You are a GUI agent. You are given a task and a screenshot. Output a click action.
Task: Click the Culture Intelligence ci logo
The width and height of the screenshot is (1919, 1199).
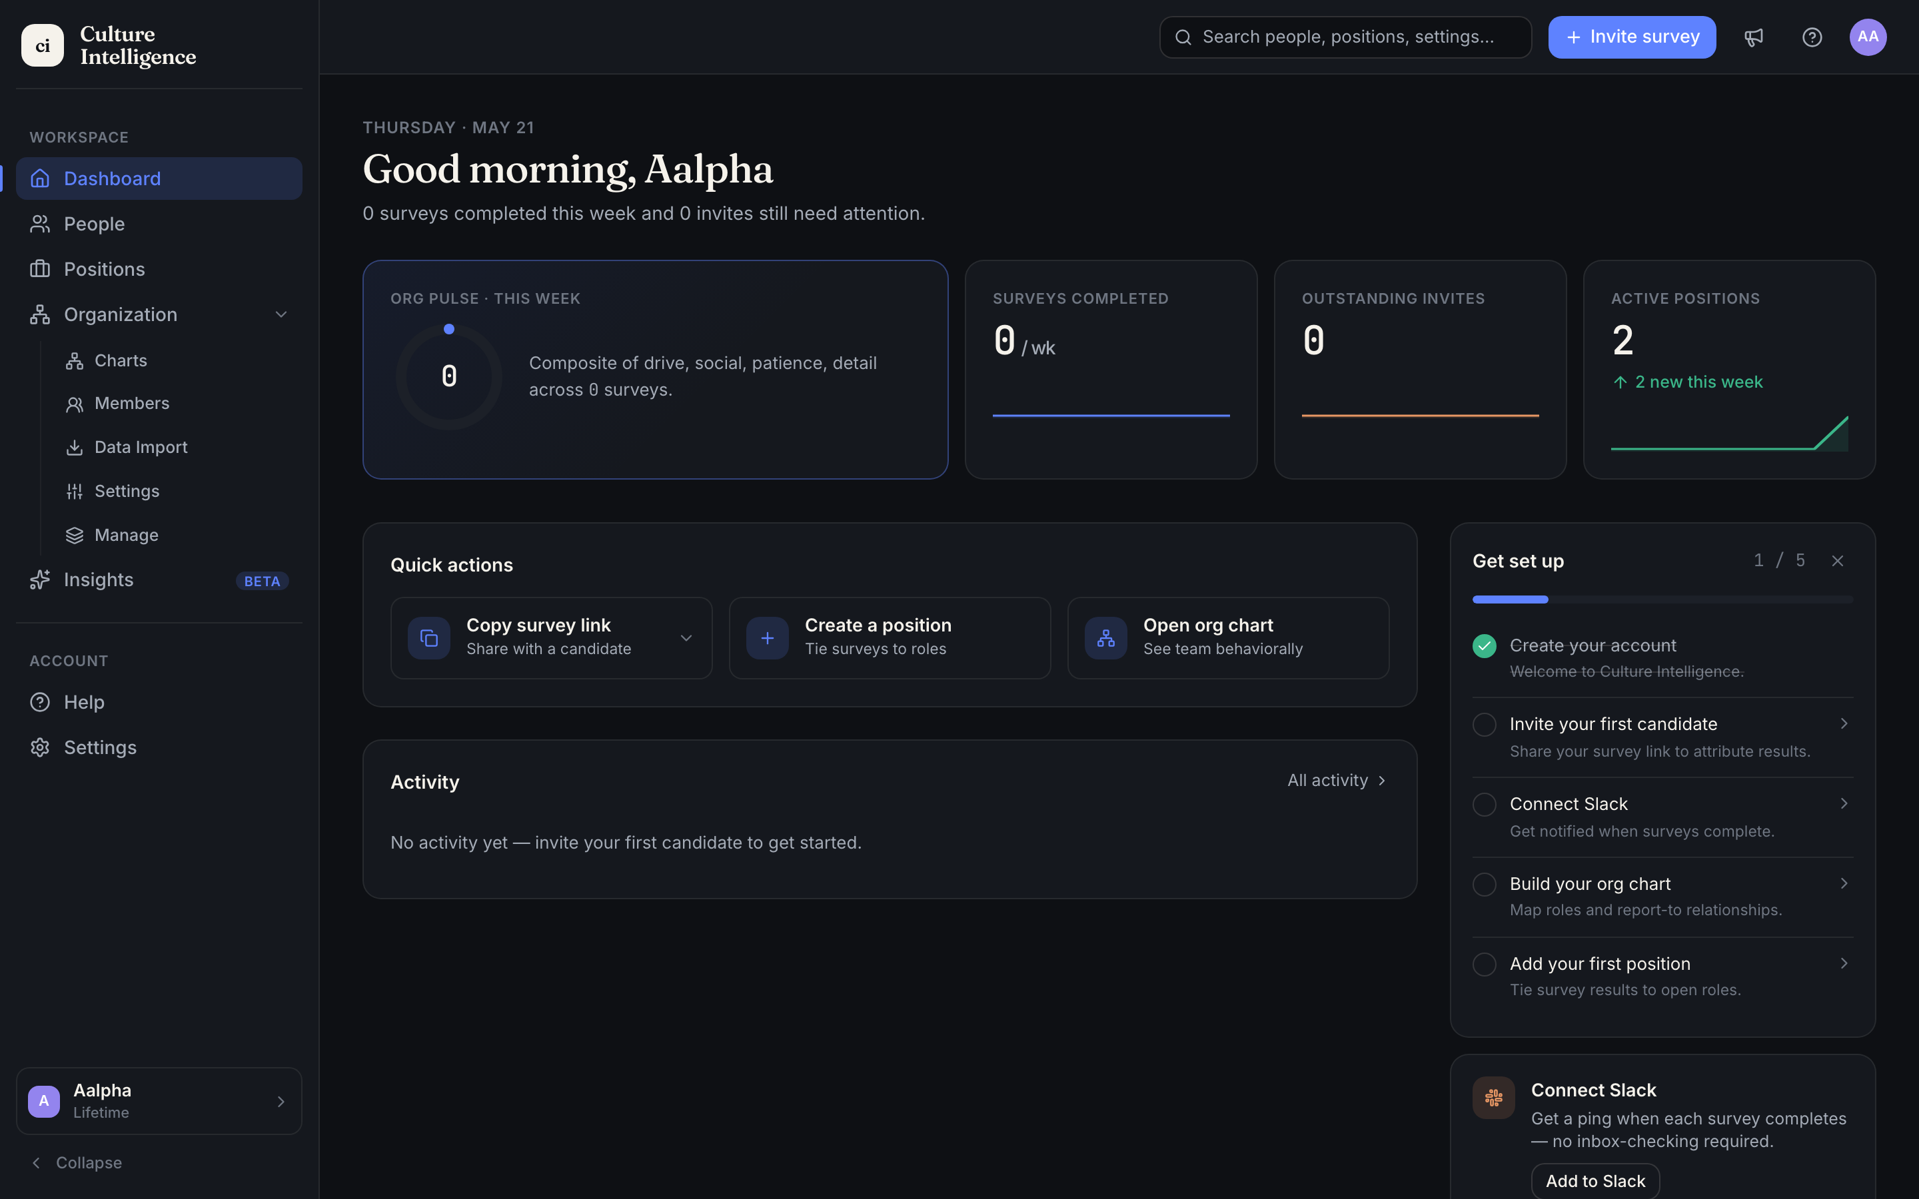[x=42, y=45]
